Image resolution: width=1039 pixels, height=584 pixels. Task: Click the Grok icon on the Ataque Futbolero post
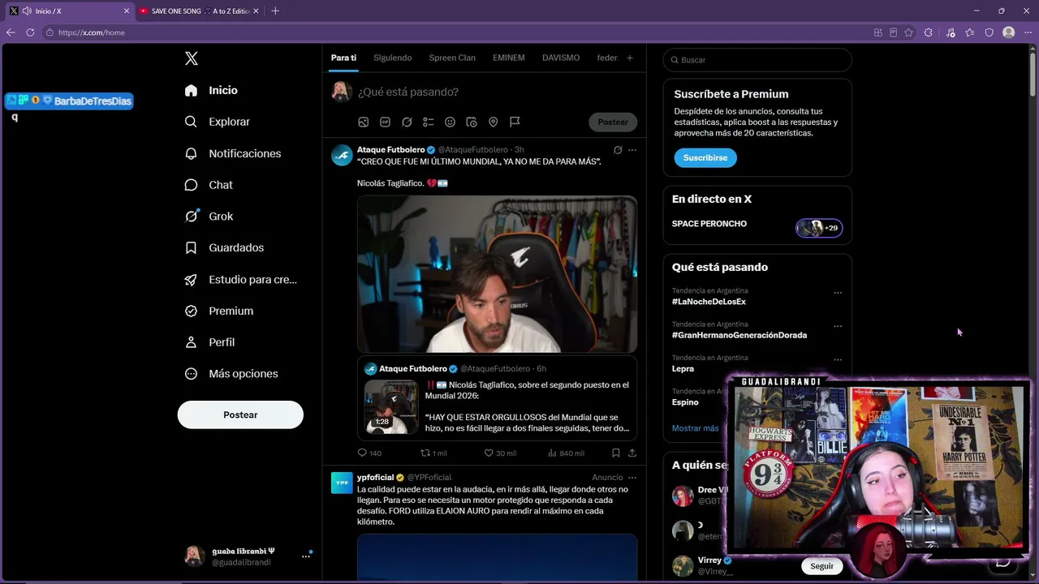click(618, 150)
